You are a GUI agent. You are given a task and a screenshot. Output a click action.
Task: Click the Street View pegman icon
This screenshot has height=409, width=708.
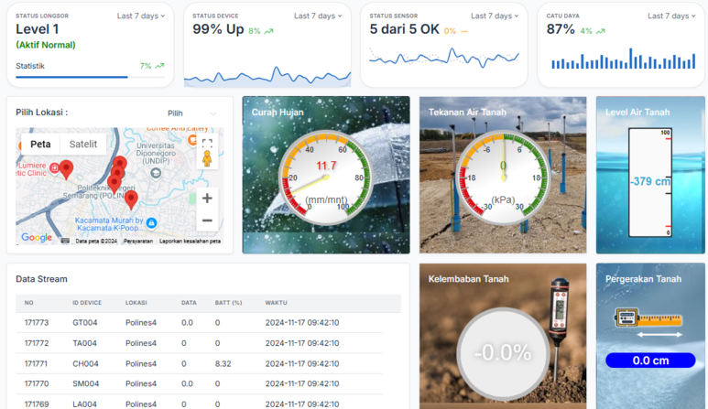coord(207,160)
